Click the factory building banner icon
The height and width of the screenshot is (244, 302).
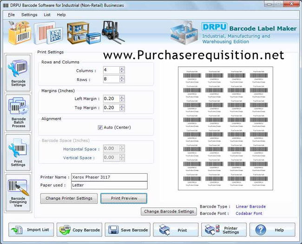point(184,33)
